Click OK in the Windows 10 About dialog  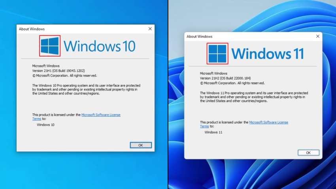point(141,145)
